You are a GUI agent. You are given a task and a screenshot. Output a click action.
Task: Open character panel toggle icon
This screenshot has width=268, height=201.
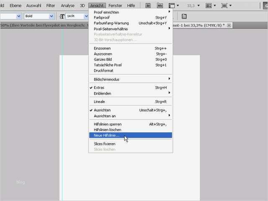(184, 16)
